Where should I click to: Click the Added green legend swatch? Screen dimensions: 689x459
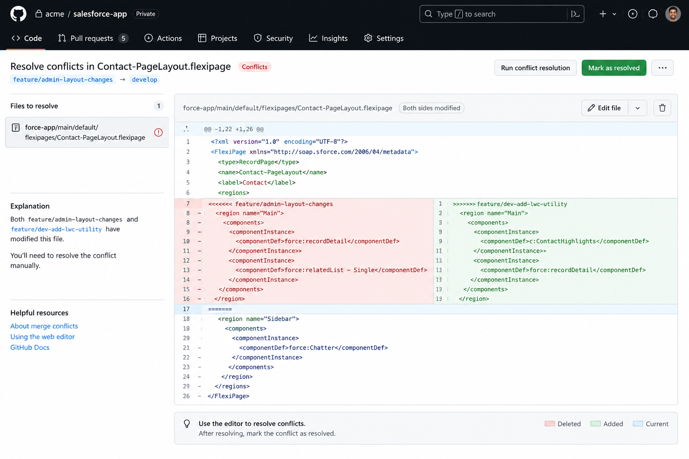[595, 424]
